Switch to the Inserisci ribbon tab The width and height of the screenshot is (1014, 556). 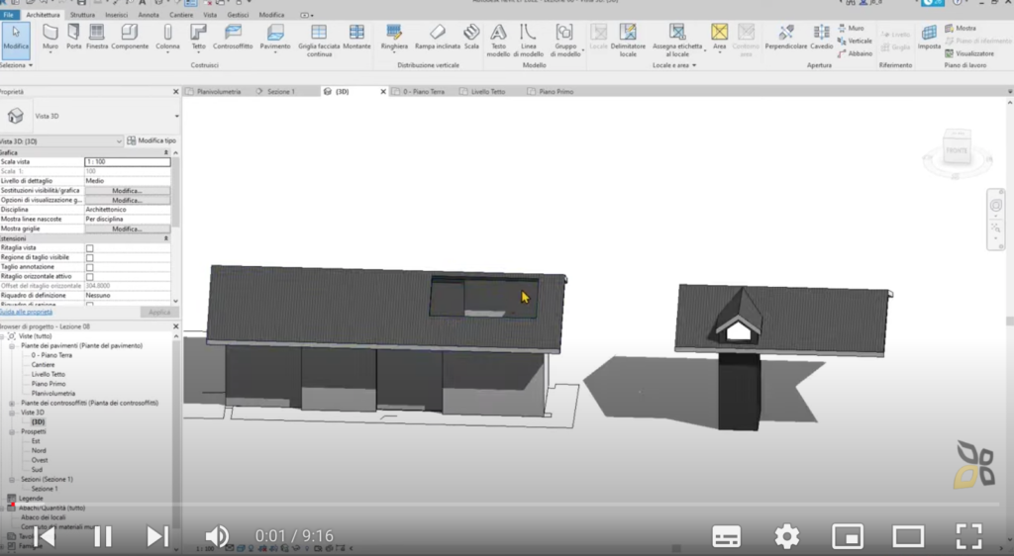(x=117, y=14)
